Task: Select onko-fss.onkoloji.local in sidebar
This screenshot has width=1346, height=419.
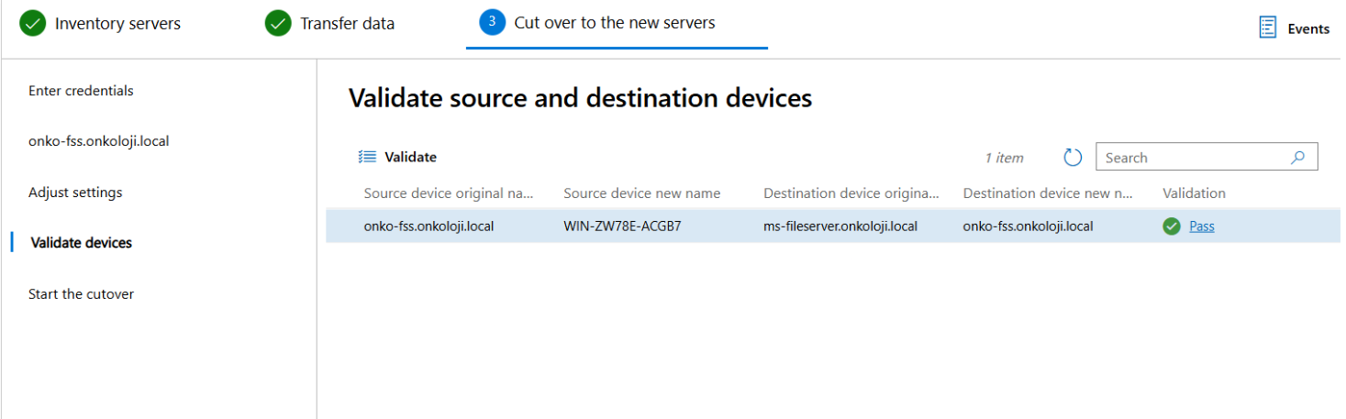Action: 99,141
